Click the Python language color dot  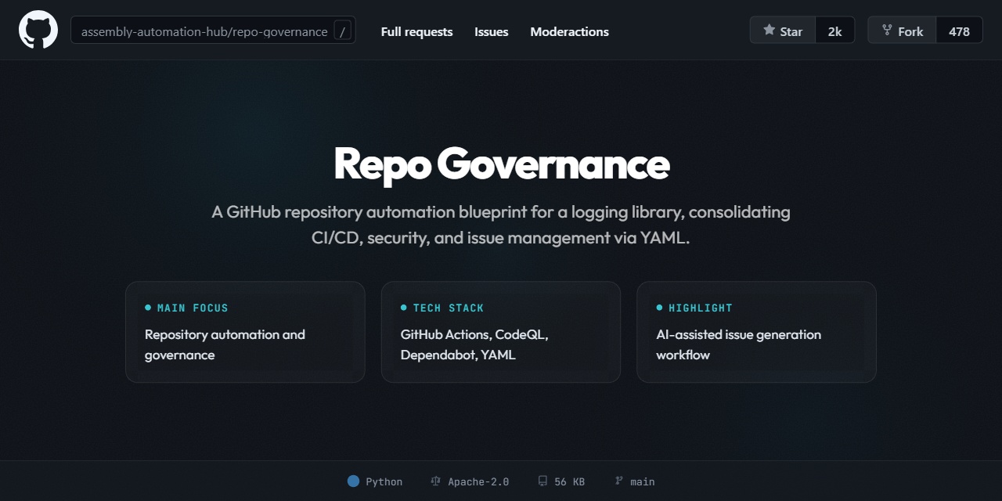(x=353, y=481)
